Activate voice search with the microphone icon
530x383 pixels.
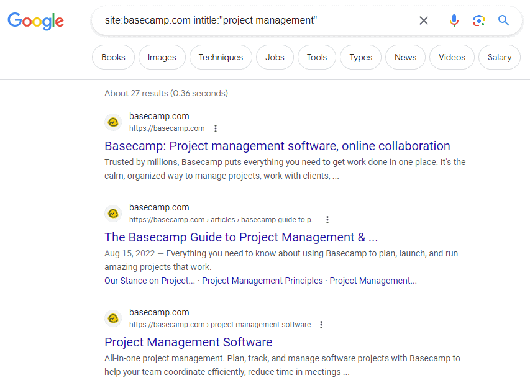coord(454,20)
